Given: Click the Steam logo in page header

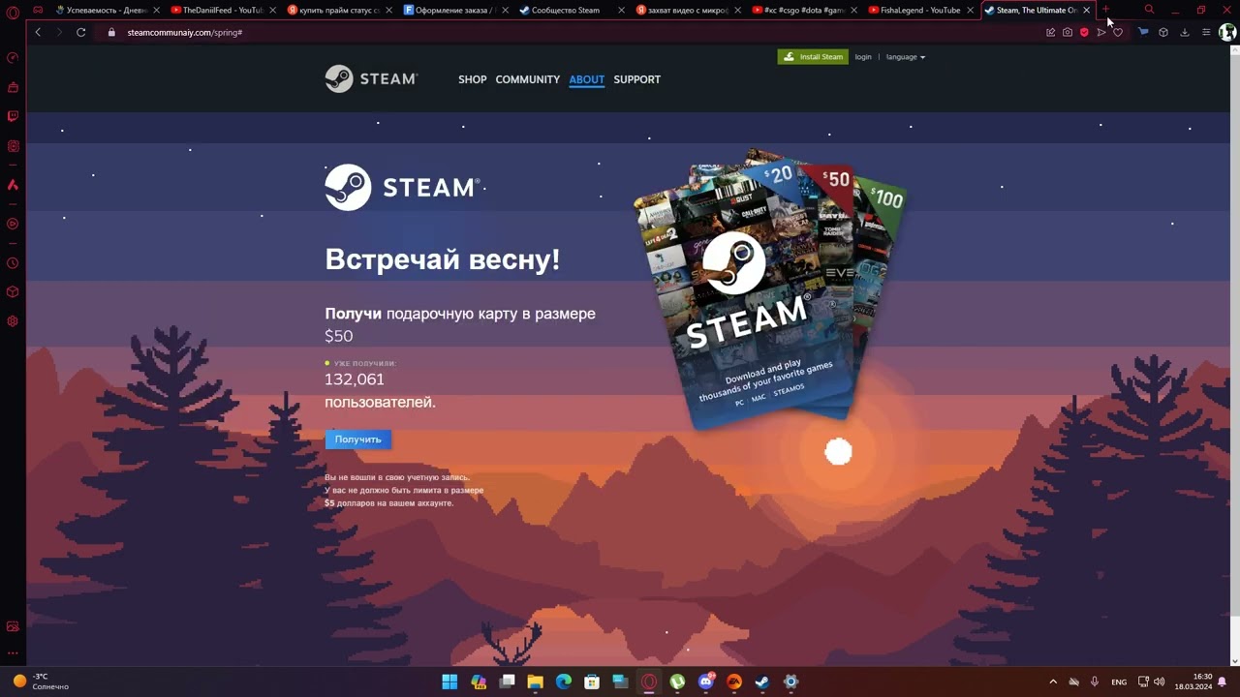Looking at the screenshot, I should [x=371, y=79].
